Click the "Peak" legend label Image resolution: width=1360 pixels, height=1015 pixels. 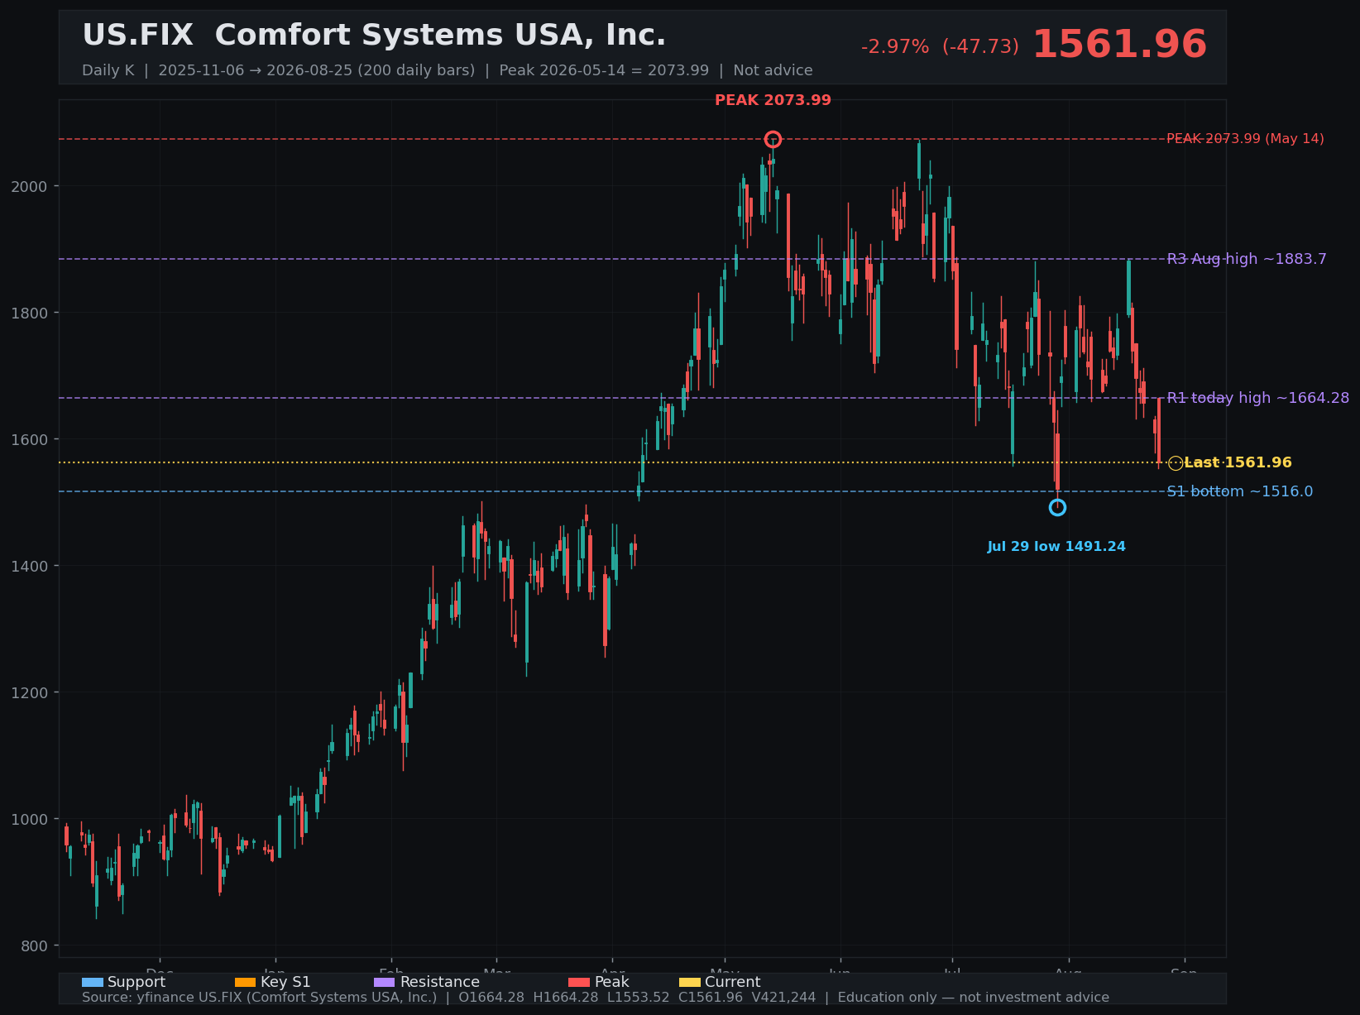611,983
